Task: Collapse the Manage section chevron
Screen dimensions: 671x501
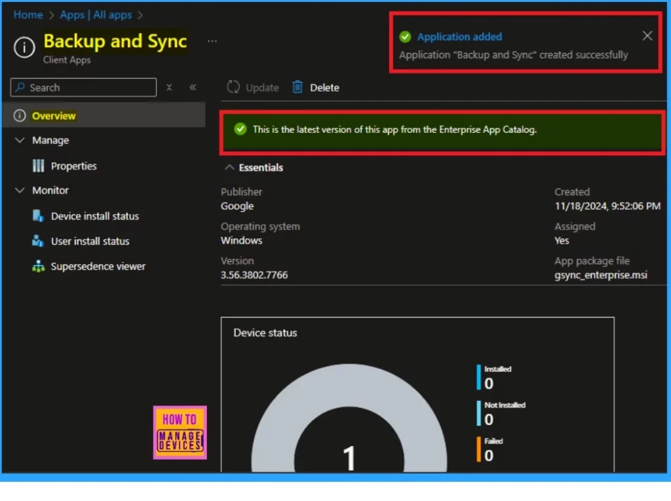Action: click(x=20, y=140)
